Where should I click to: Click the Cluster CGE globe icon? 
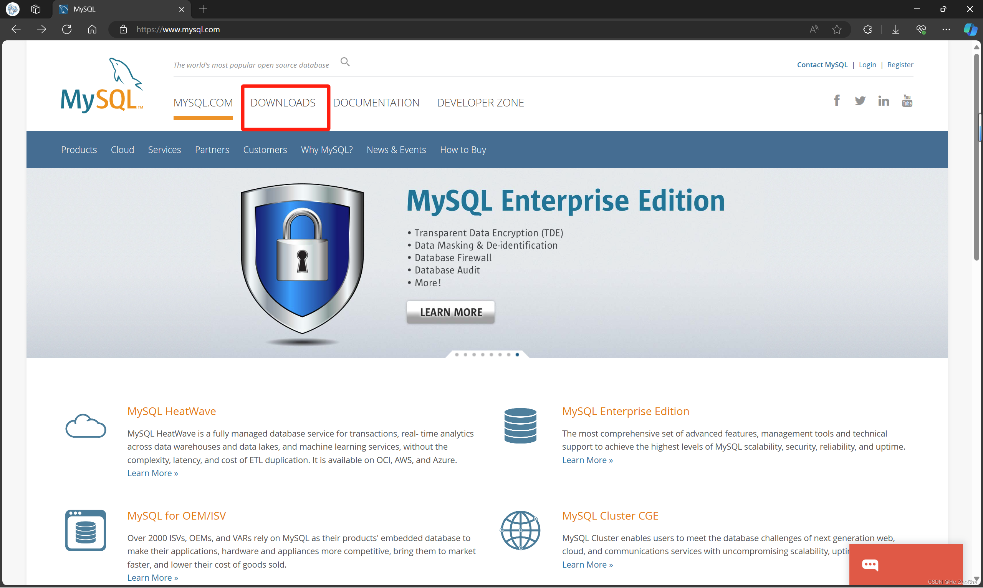520,530
